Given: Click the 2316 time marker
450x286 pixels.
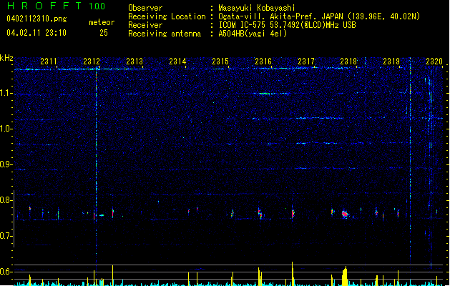Looking at the screenshot, I should [x=263, y=61].
